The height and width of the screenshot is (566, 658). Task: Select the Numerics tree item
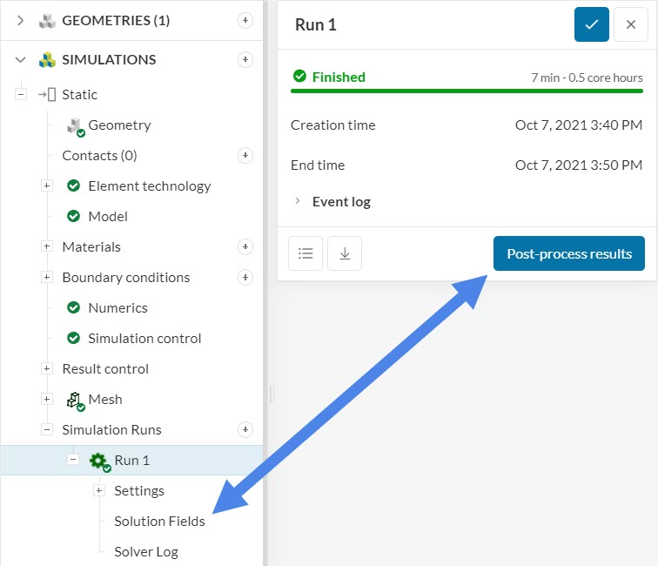[117, 308]
